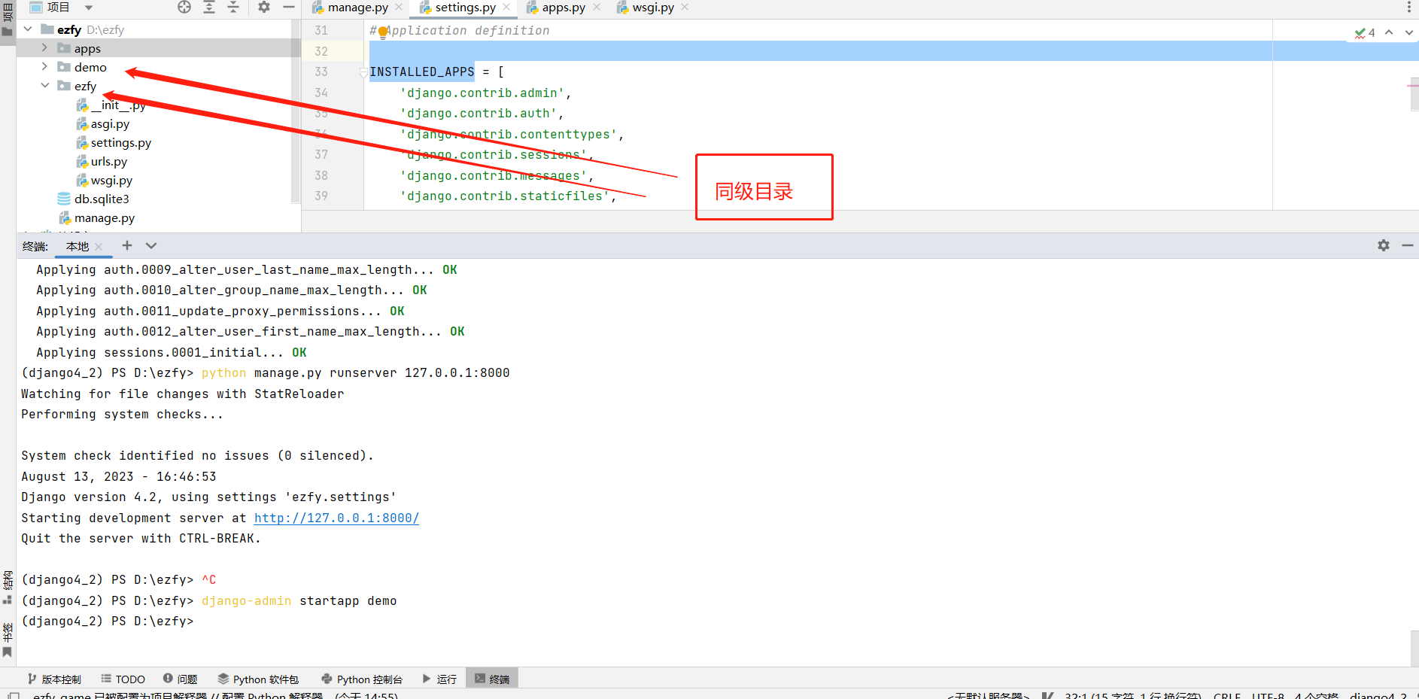Close the wsgi.py tab
The width and height of the screenshot is (1419, 699).
point(685,8)
